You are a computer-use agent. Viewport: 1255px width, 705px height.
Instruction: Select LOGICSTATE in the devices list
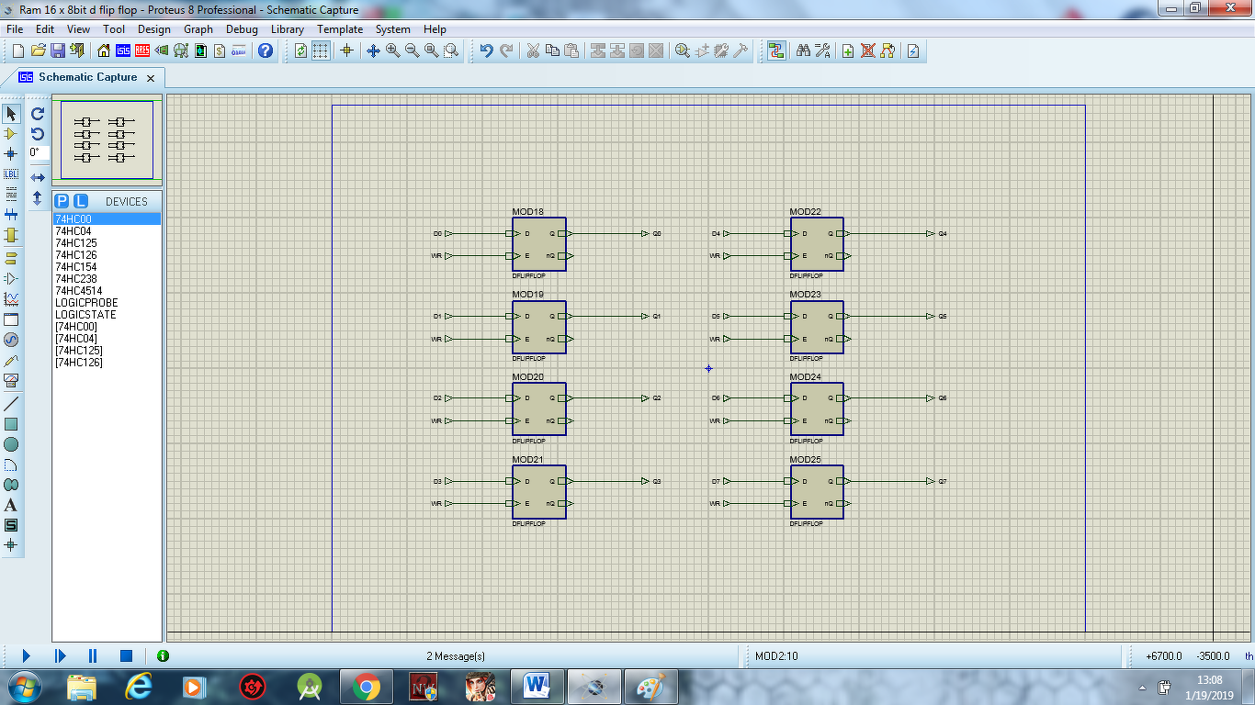(107, 315)
